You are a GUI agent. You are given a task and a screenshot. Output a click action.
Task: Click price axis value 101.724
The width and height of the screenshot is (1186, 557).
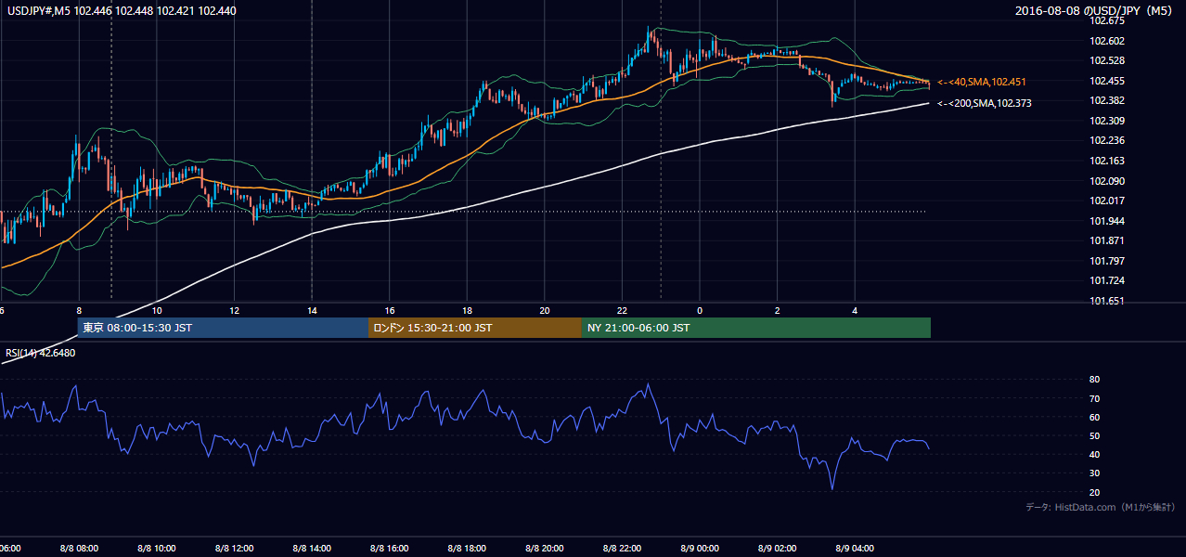1106,280
